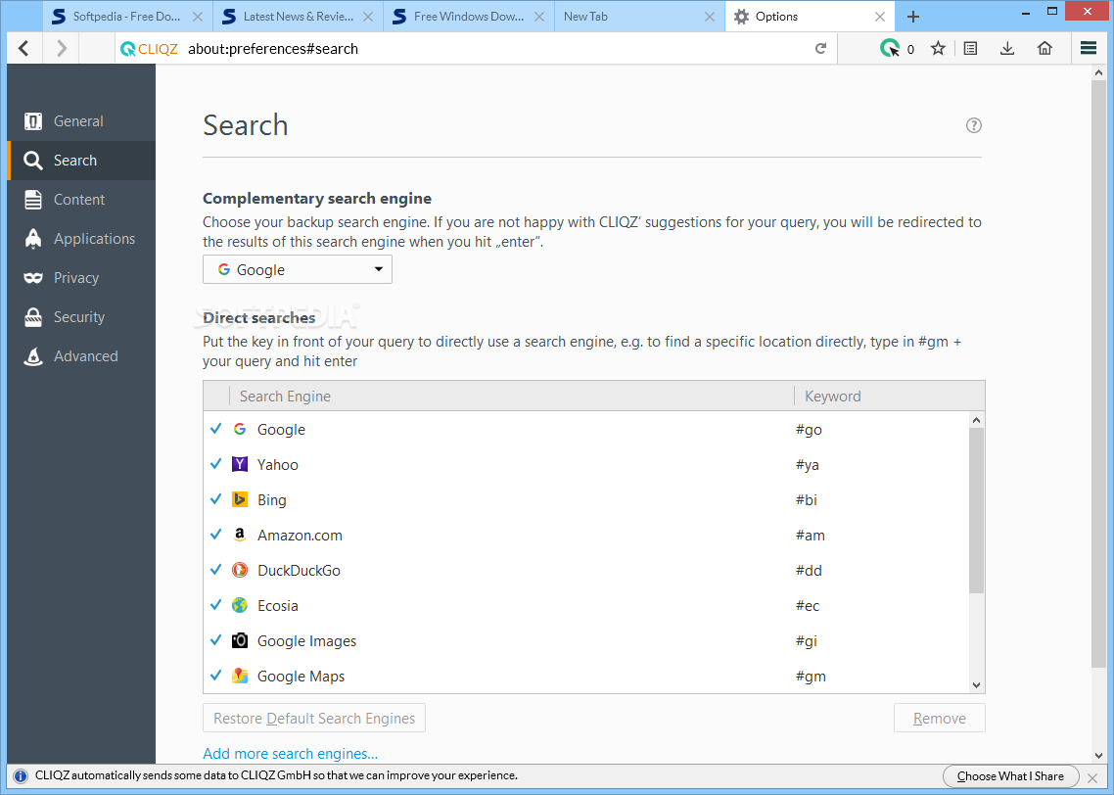Viewport: 1114px width, 795px height.
Task: Click Add more search engines link
Action: pyautogui.click(x=290, y=754)
